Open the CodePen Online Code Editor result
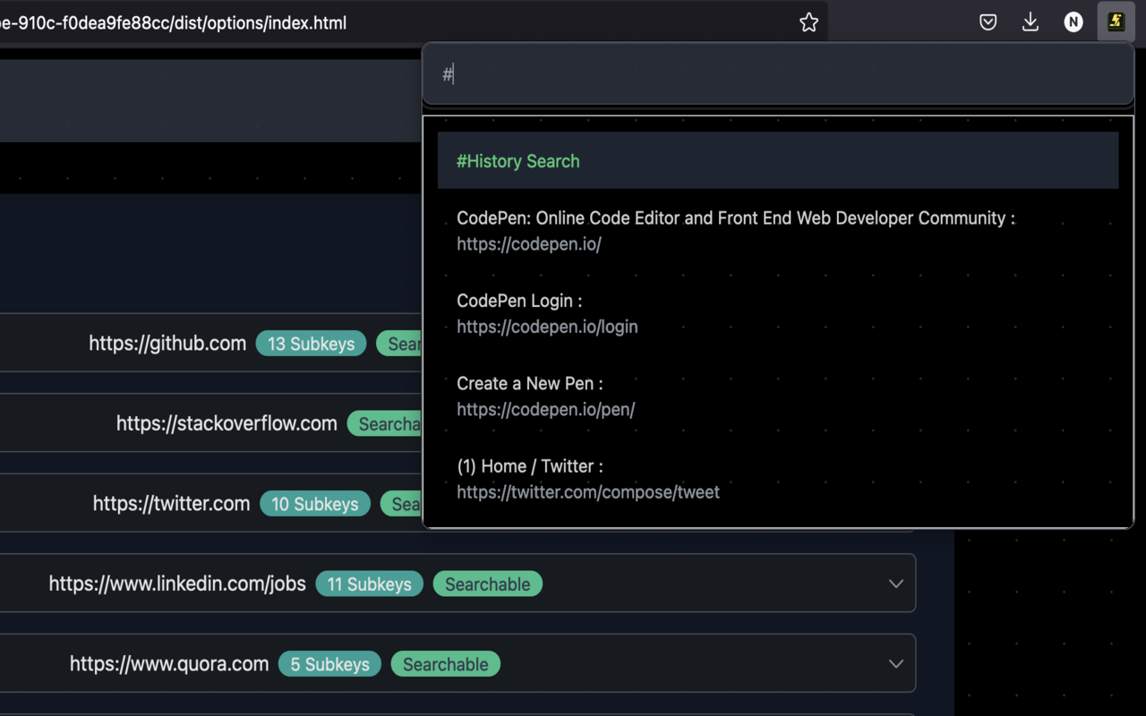 click(736, 217)
